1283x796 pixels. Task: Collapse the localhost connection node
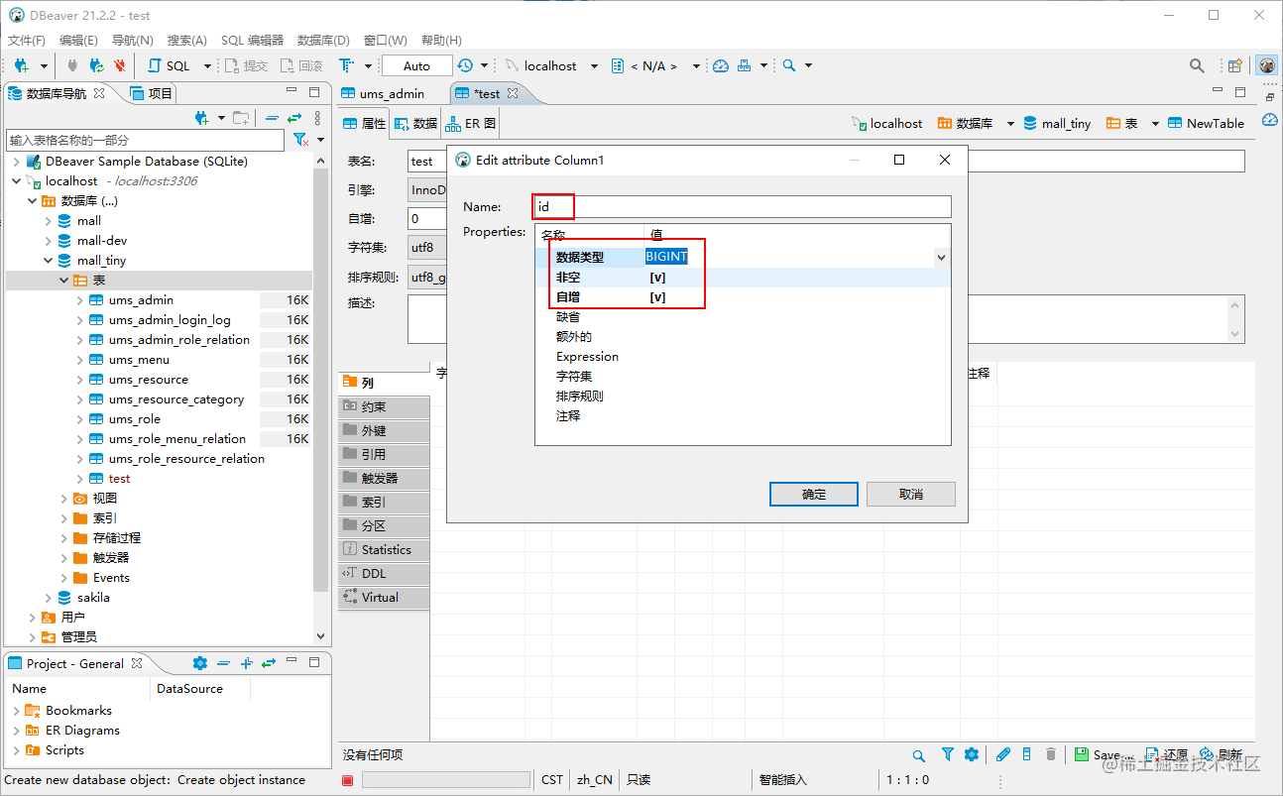[17, 181]
